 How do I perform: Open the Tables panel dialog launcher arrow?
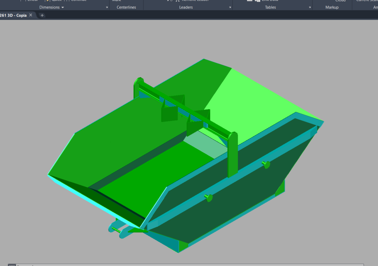pos(310,7)
